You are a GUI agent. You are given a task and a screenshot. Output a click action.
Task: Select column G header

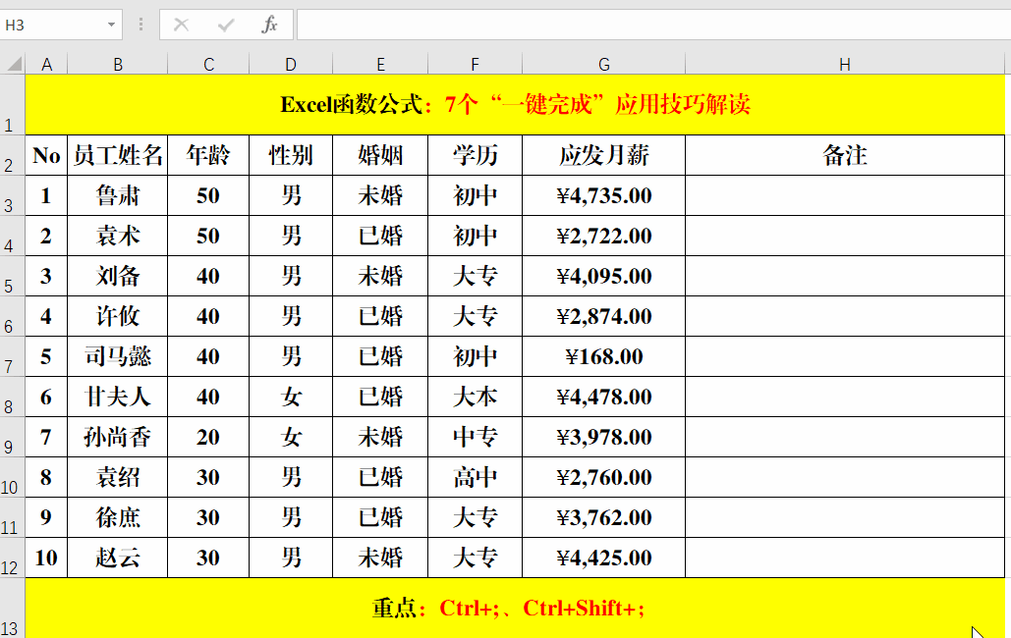(x=603, y=63)
